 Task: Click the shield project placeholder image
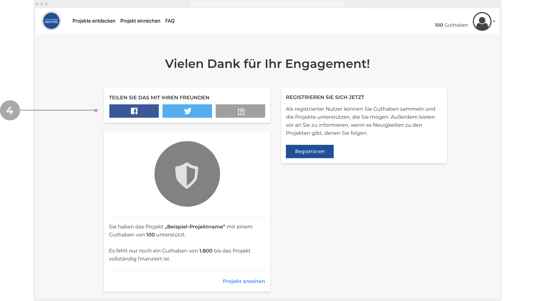point(187,174)
